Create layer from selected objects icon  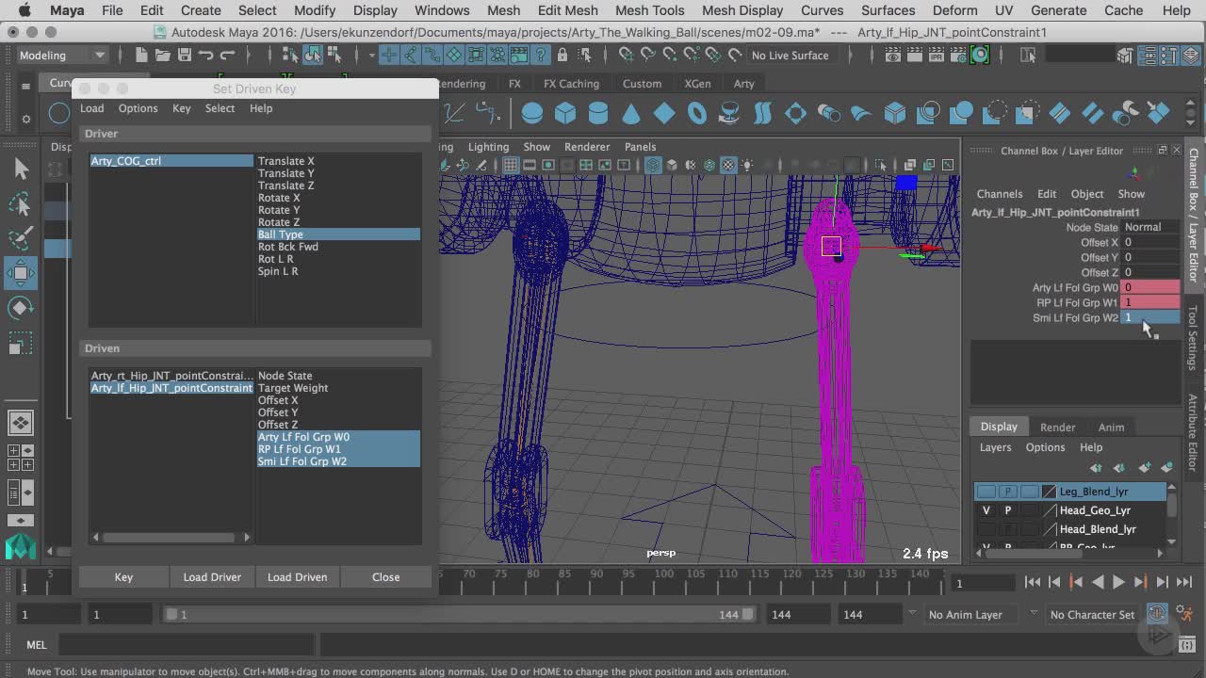1167,468
